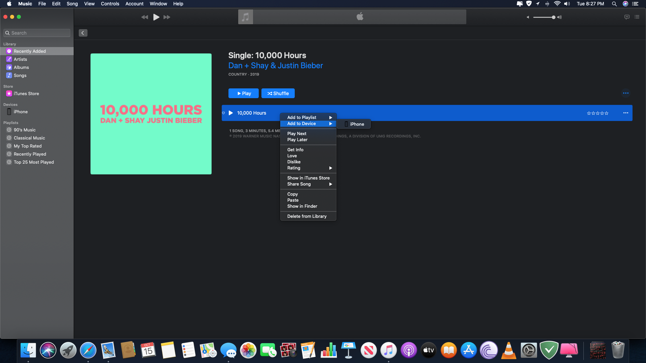Choose Paste from context menu

(308, 200)
